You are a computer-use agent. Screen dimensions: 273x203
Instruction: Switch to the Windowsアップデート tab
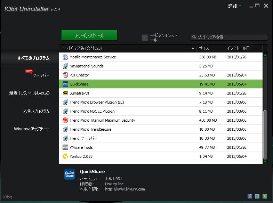point(32,129)
